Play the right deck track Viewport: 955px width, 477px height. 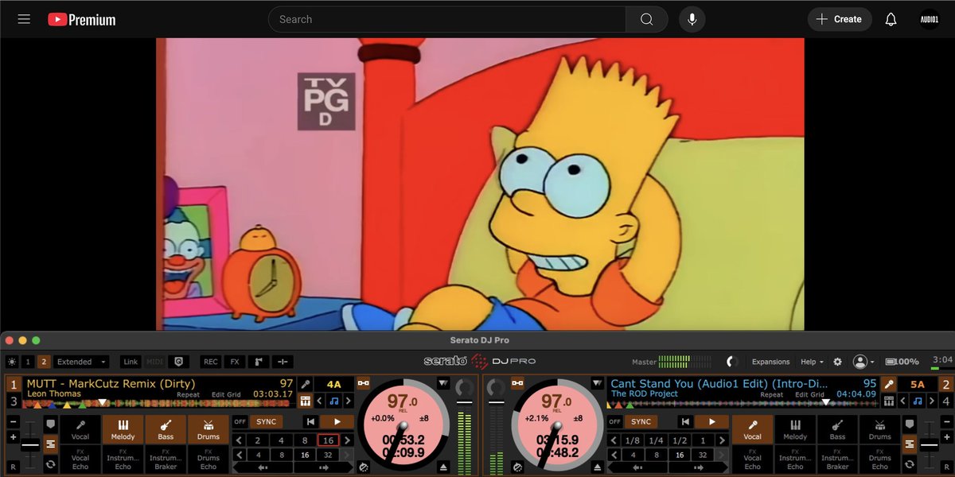(712, 422)
